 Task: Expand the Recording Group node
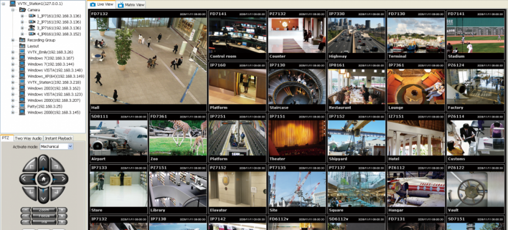point(13,40)
